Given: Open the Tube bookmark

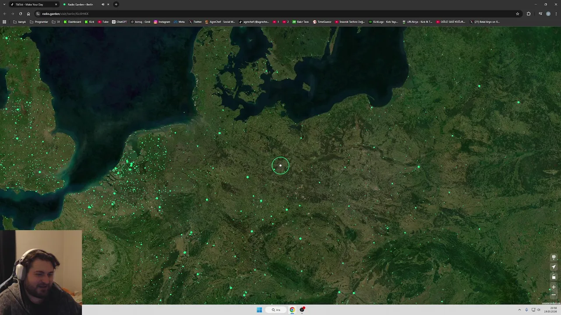Looking at the screenshot, I should [103, 22].
